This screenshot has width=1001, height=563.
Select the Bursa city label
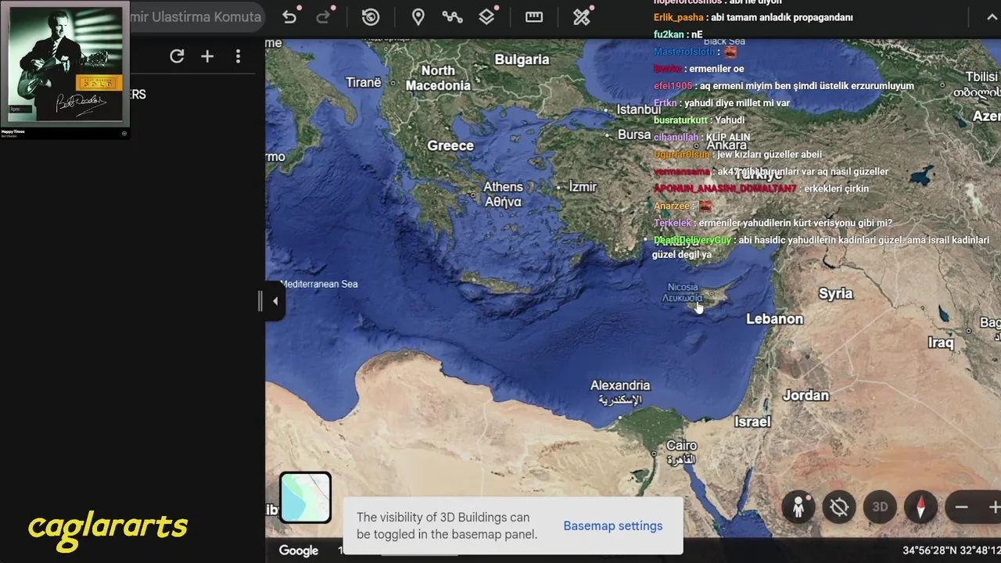click(634, 134)
